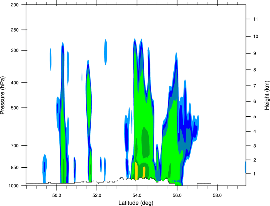
Task: Click the 'Latitude (deg)' axis title
Action: pos(136,203)
